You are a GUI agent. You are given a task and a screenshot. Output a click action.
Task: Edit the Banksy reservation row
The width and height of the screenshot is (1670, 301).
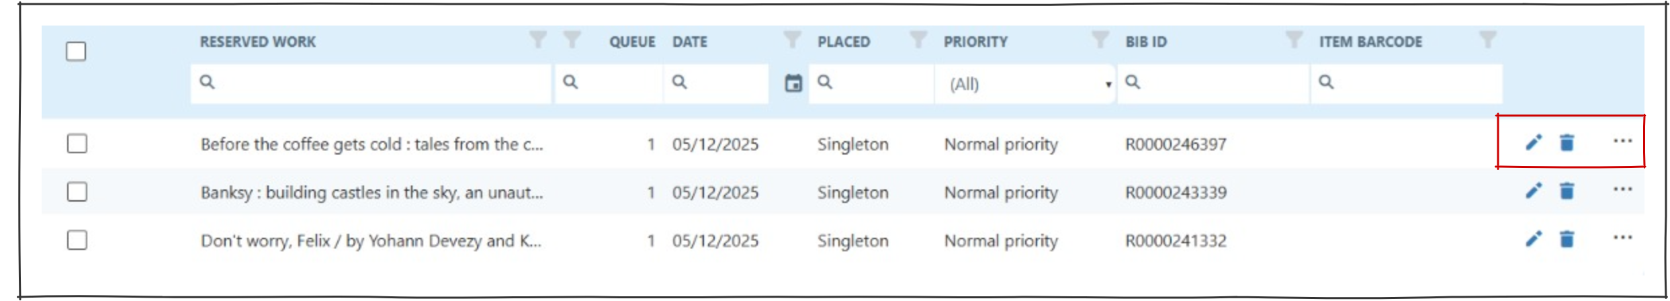(1533, 191)
